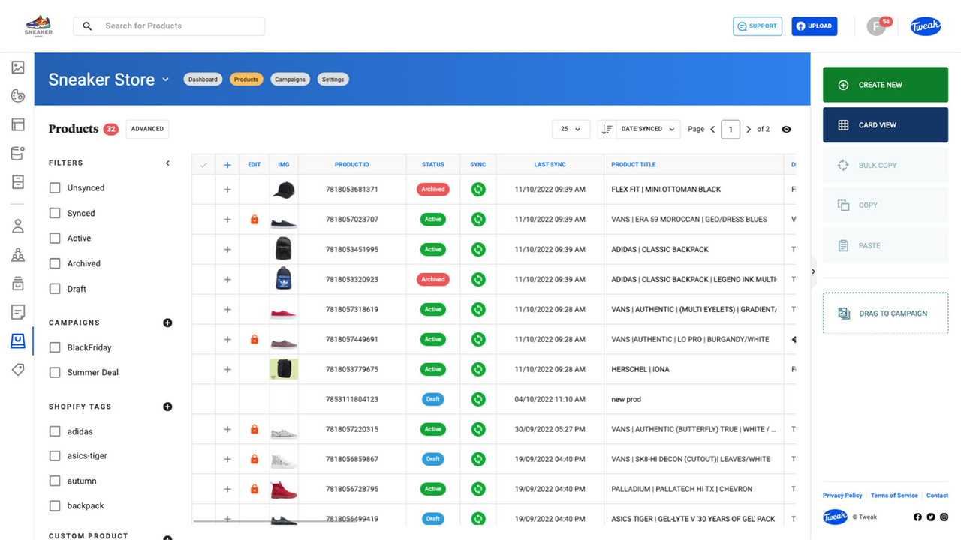Select the highlighted shopping bag sidebar icon

point(18,340)
